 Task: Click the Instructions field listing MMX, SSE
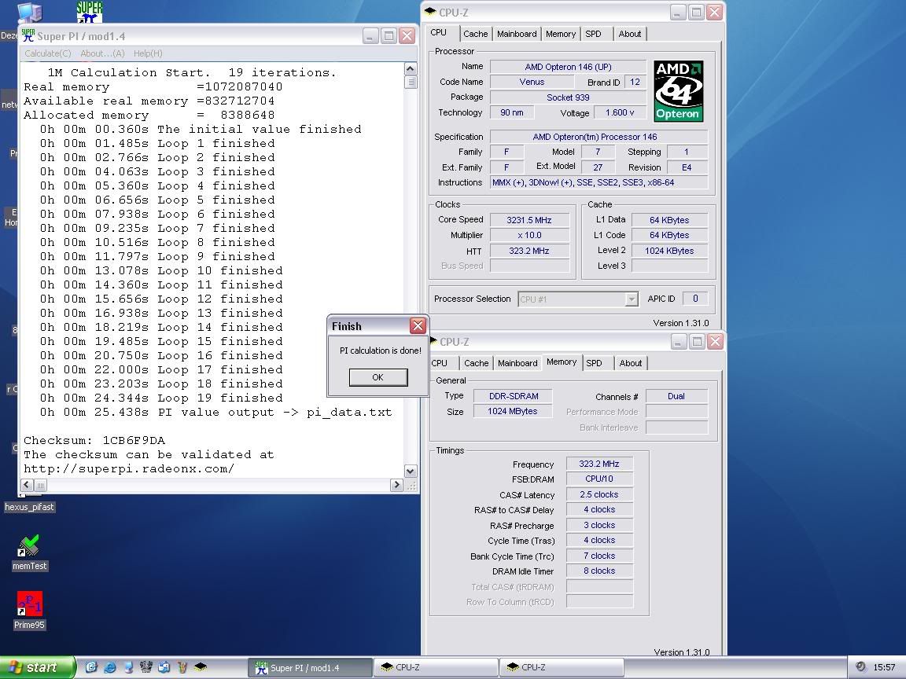pos(598,182)
